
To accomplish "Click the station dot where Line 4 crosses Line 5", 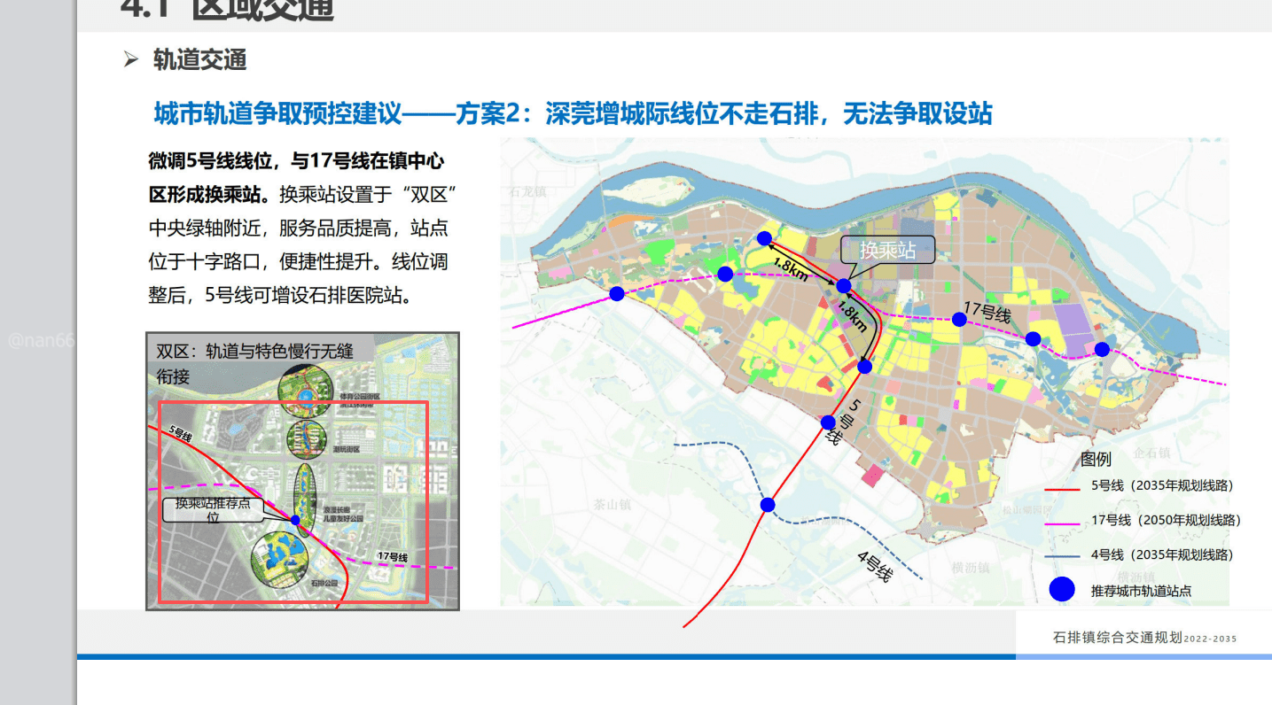I will tap(768, 505).
